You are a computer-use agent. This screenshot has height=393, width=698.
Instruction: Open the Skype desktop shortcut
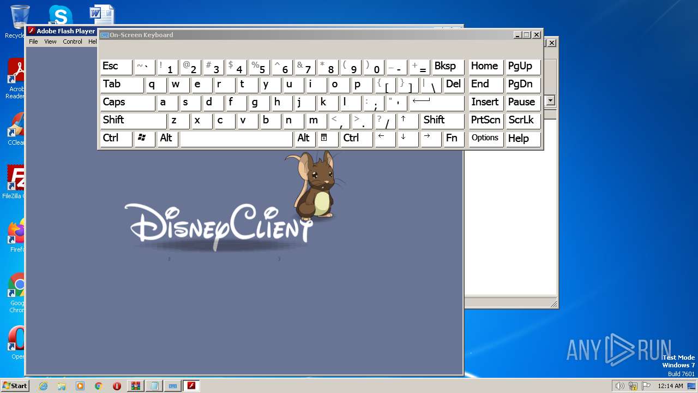tap(61, 15)
